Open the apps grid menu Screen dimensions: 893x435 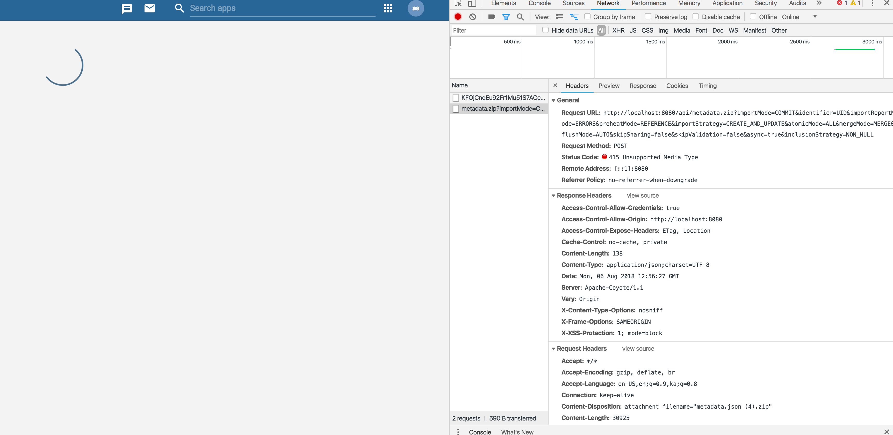click(x=387, y=8)
